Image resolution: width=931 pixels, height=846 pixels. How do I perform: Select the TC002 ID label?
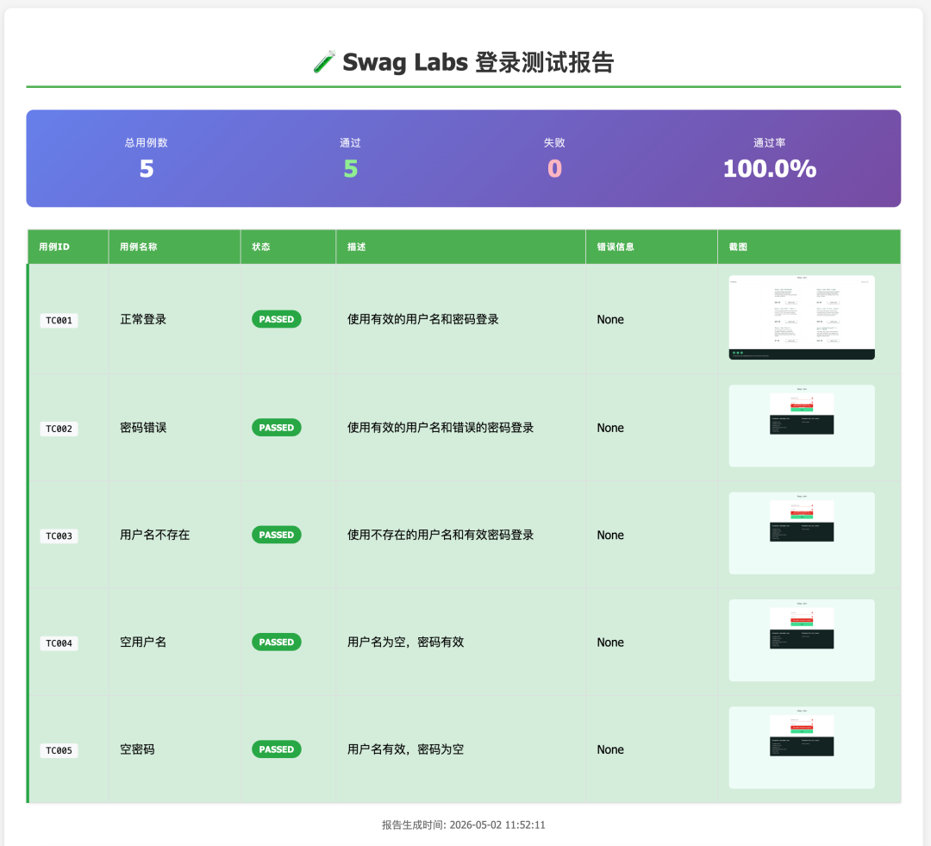(59, 429)
